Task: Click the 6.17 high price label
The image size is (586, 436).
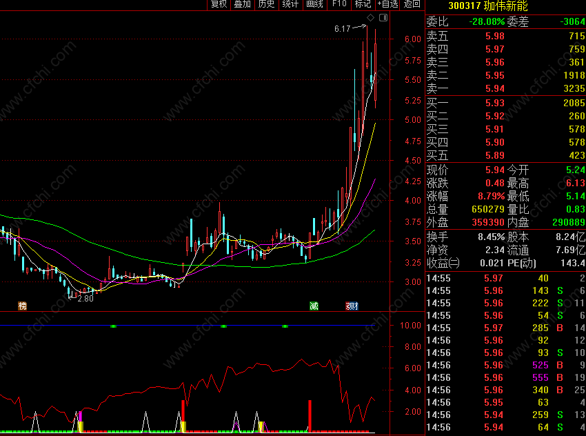Action: pyautogui.click(x=343, y=29)
